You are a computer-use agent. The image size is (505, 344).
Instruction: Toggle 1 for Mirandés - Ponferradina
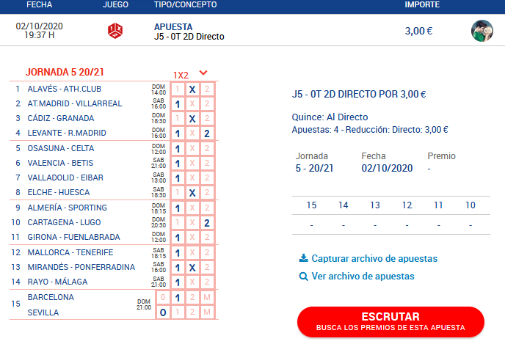pyautogui.click(x=178, y=268)
